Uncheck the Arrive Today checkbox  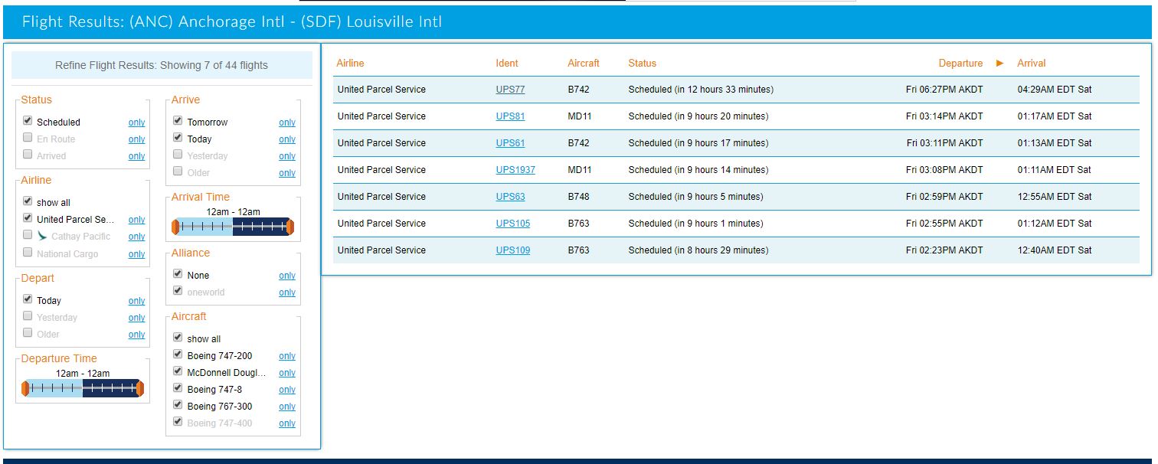coord(178,138)
